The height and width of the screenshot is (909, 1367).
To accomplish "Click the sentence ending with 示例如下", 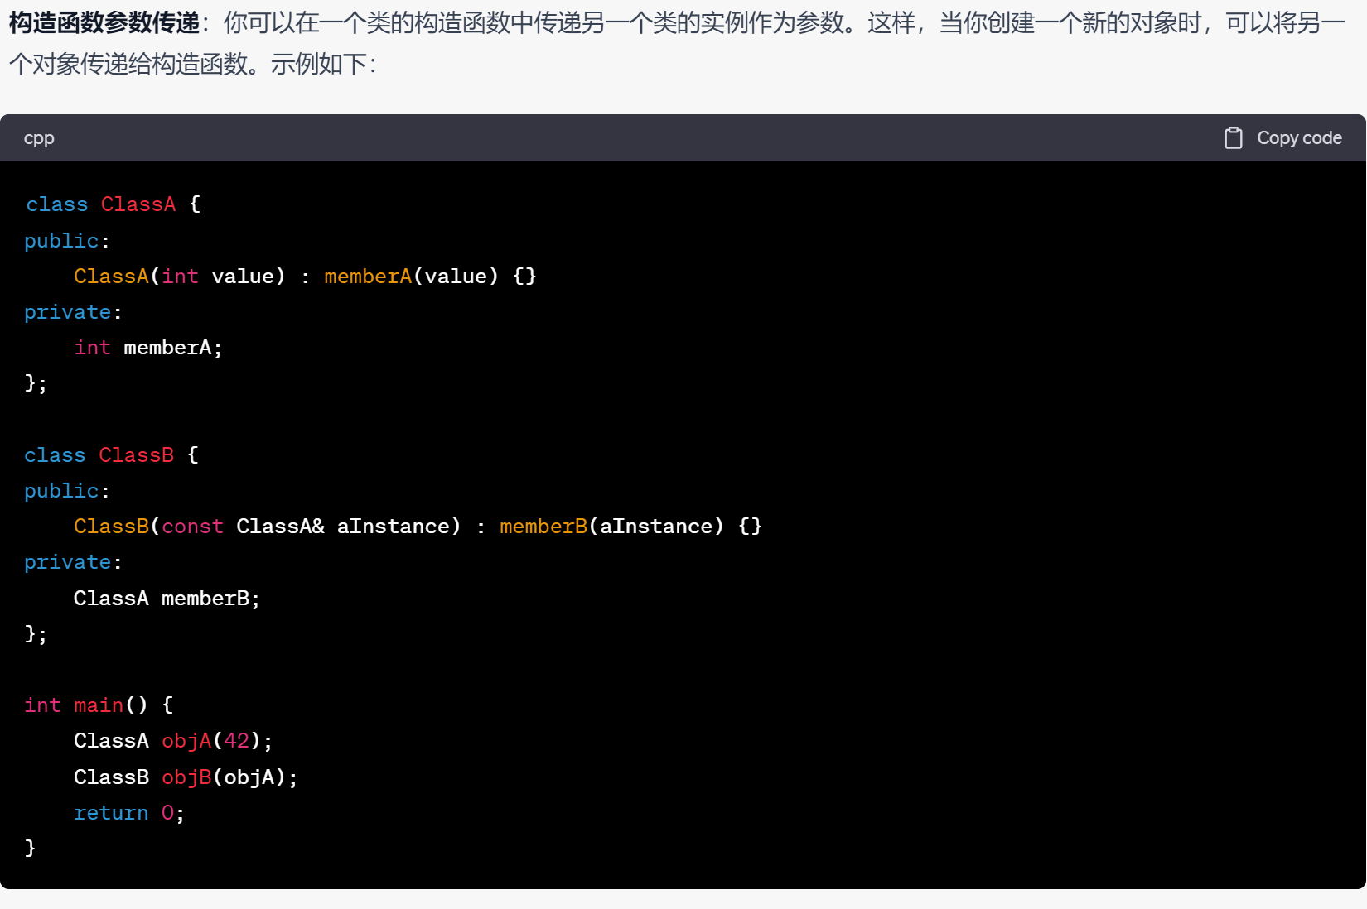I will coord(323,64).
